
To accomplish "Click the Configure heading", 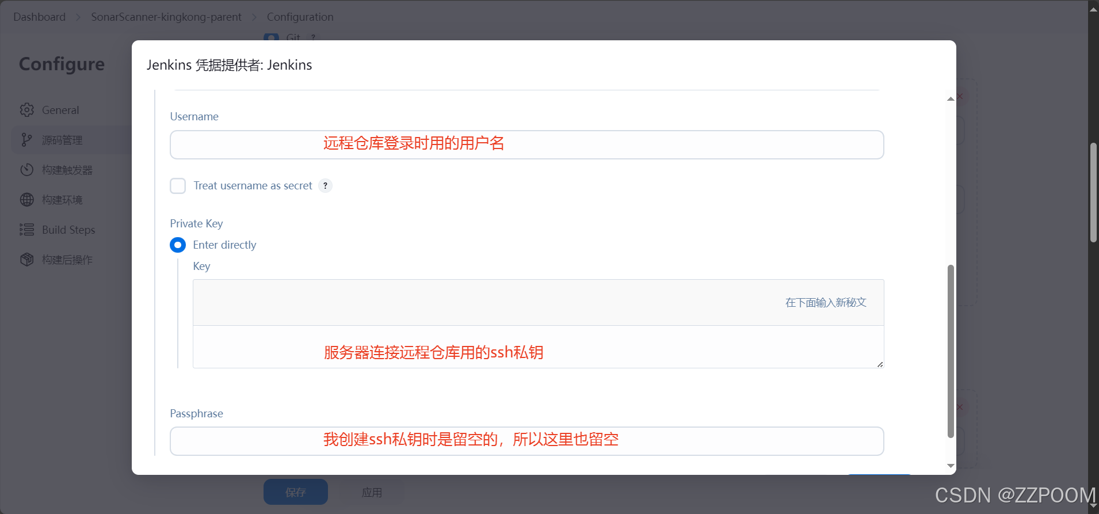I will point(62,64).
